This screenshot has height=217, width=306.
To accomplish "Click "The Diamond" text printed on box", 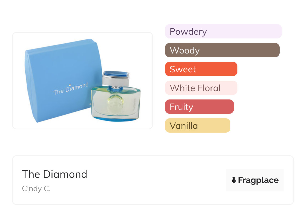I will (x=71, y=89).
